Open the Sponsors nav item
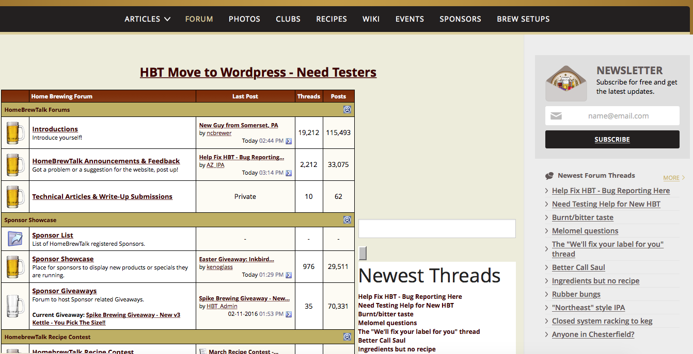 tap(460, 19)
